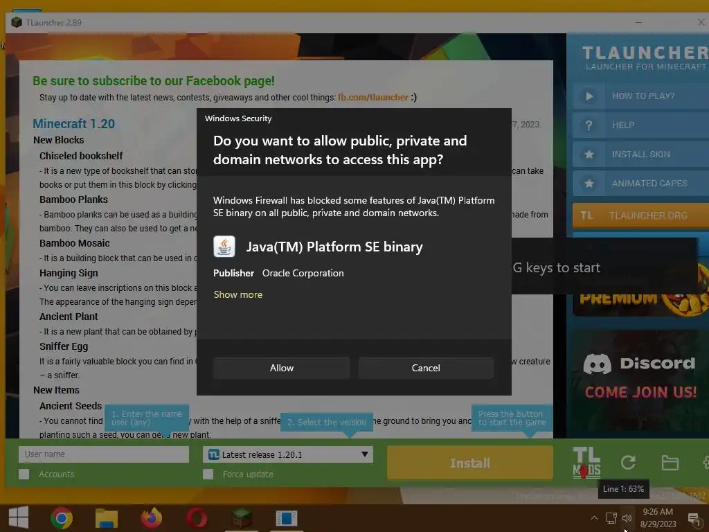Image resolution: width=709 pixels, height=532 pixels.
Task: Click the network icon in system tray
Action: [611, 518]
